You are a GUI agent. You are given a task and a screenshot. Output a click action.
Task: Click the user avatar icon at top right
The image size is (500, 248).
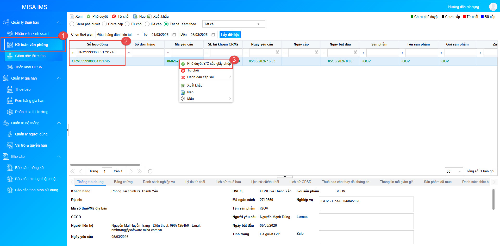(x=493, y=7)
